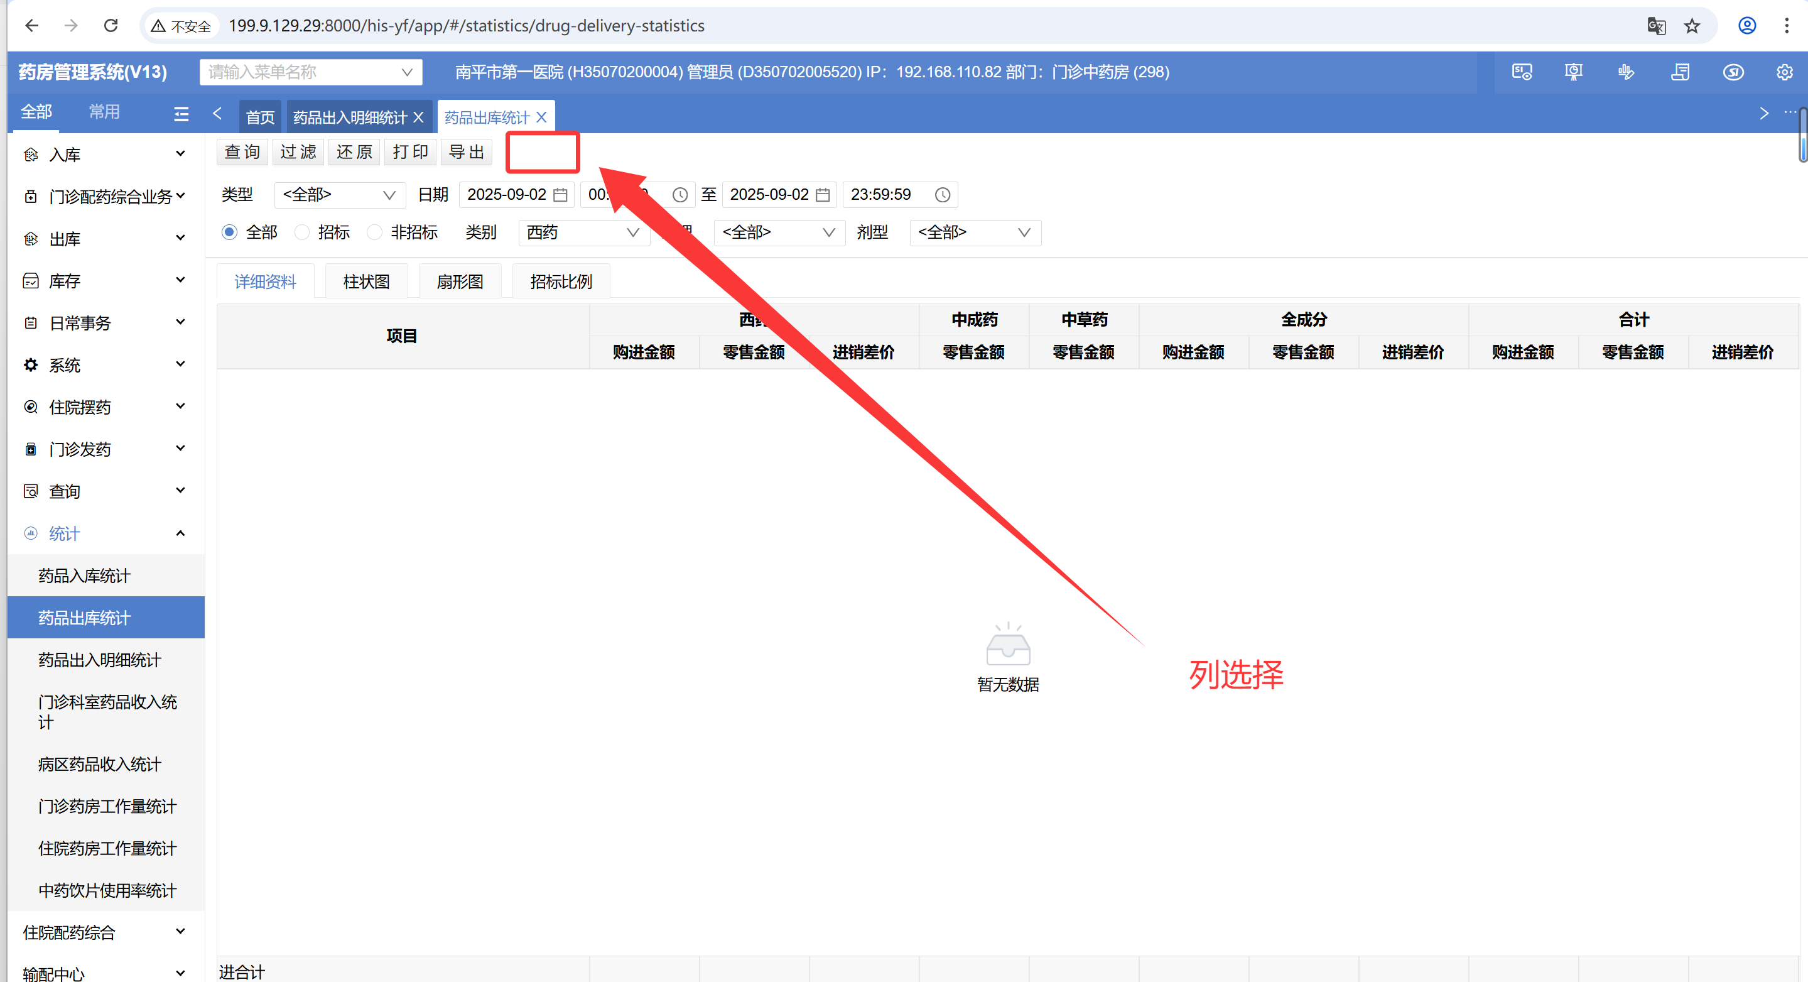1808x982 pixels.
Task: Select the 非招标 radio button
Action: 375,232
